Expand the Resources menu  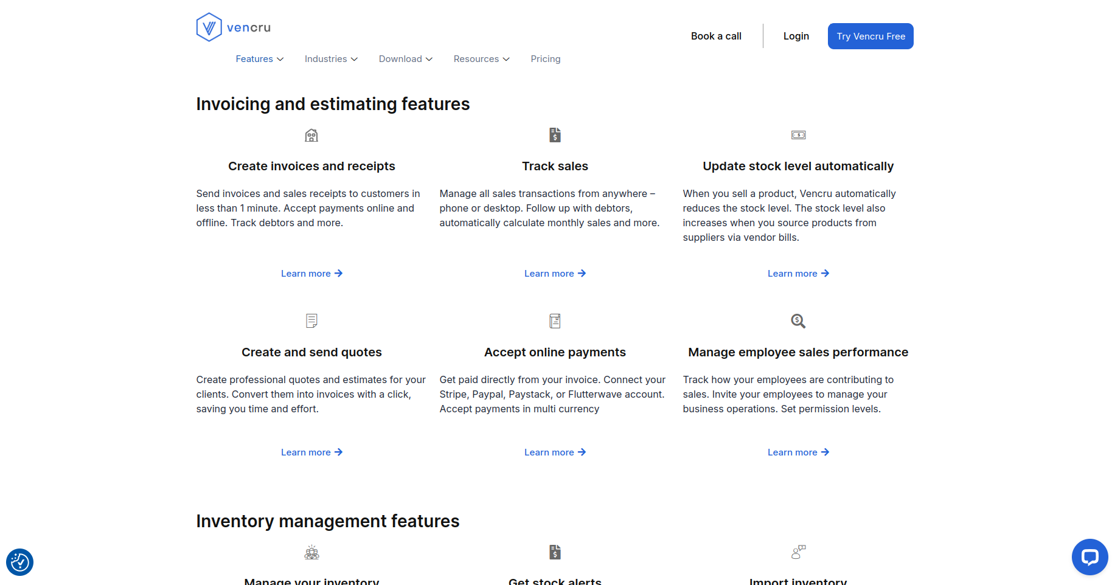[x=482, y=59]
